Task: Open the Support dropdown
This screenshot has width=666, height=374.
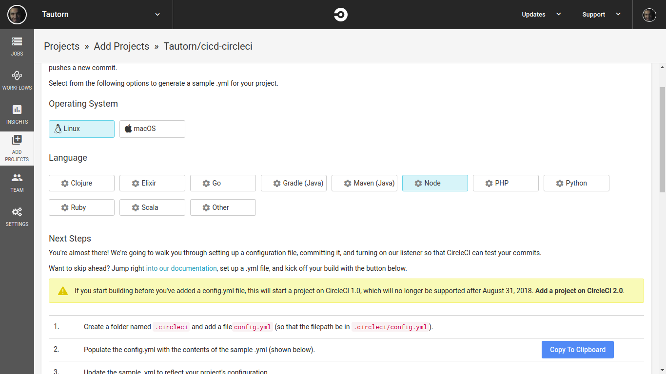Action: point(602,15)
